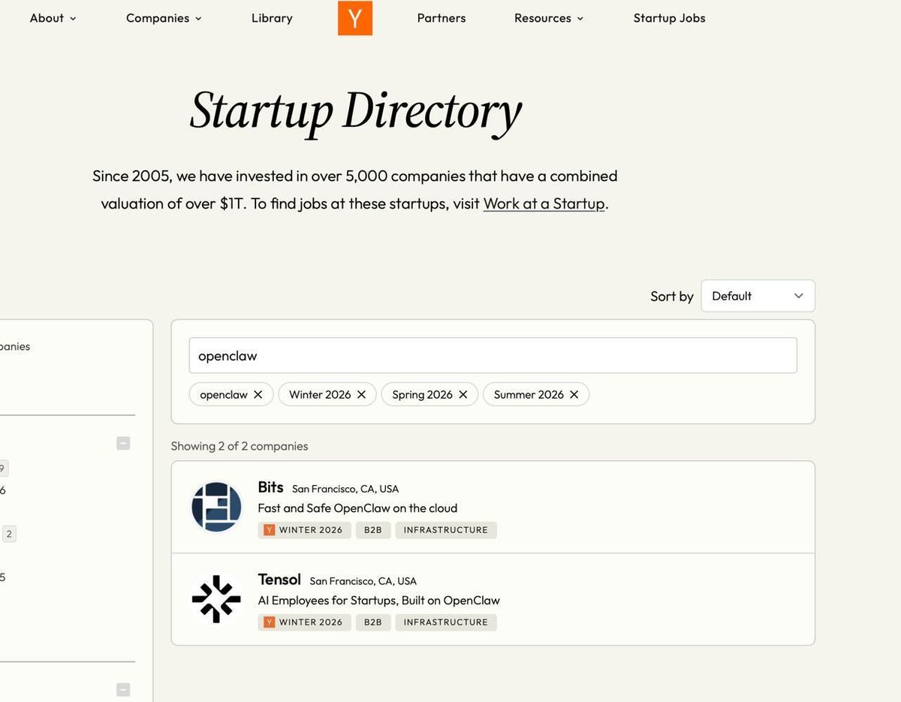Click the 'Showing 2 of 2 companies' text
Image resolution: width=901 pixels, height=702 pixels.
240,446
